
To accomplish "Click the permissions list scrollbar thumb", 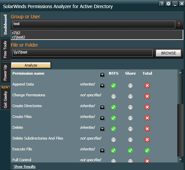I will click(x=180, y=90).
